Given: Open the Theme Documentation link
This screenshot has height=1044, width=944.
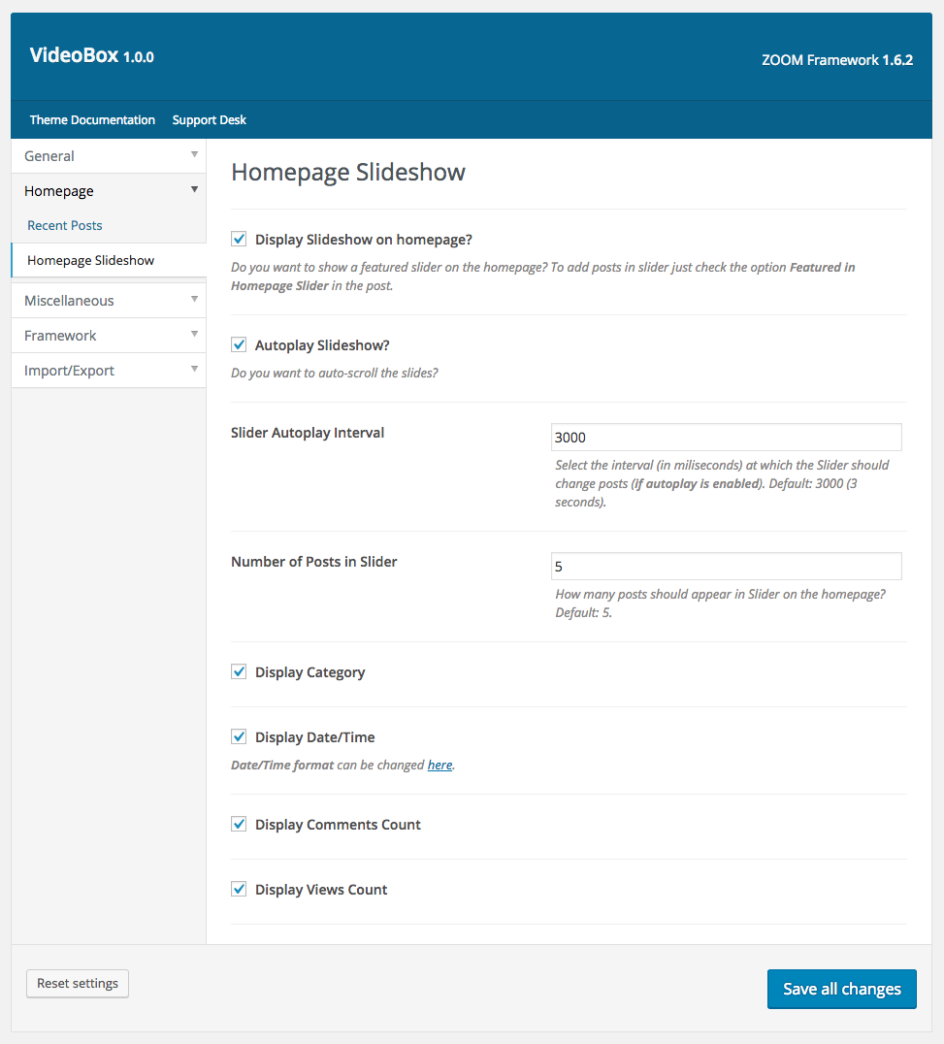Looking at the screenshot, I should (92, 120).
